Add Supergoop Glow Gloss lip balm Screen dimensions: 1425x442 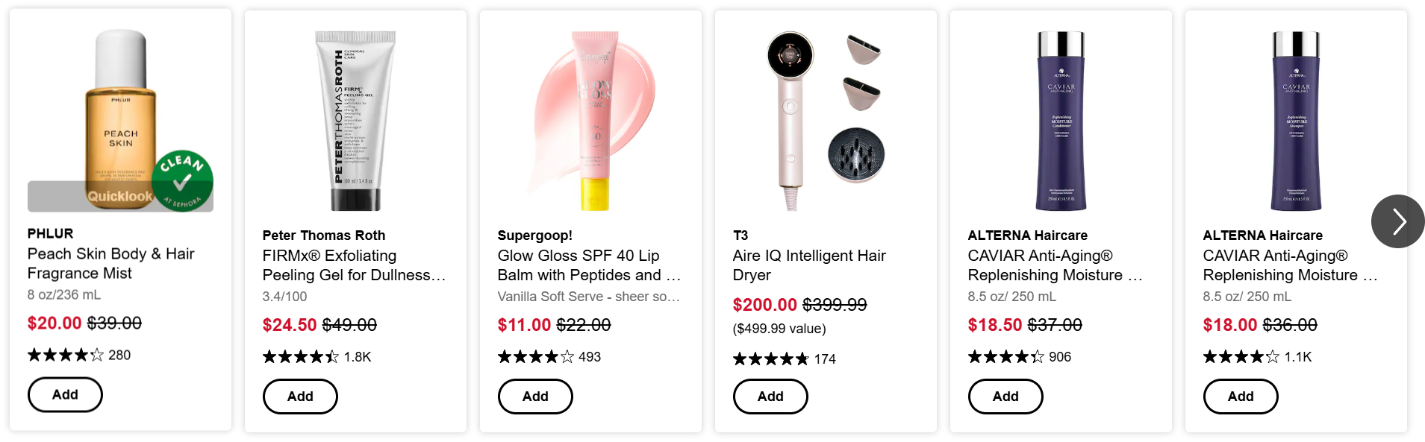pyautogui.click(x=535, y=397)
